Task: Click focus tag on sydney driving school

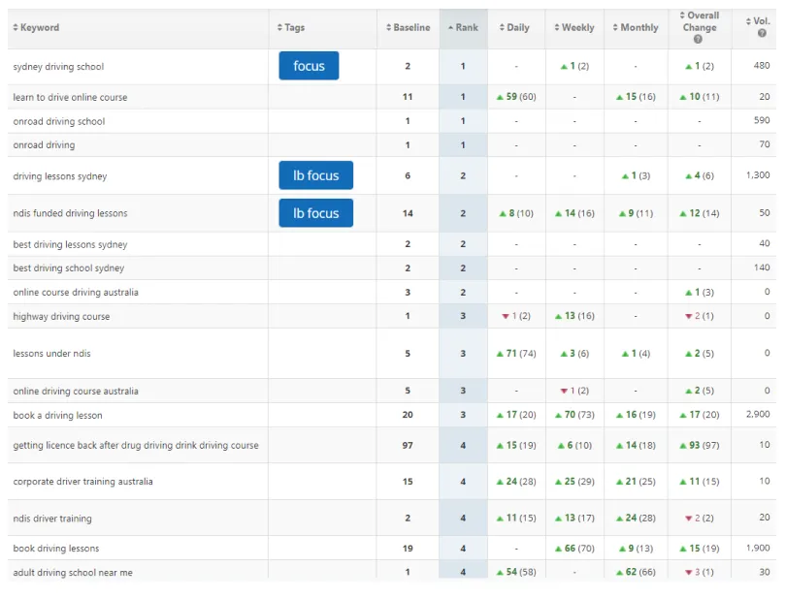Action: point(309,66)
